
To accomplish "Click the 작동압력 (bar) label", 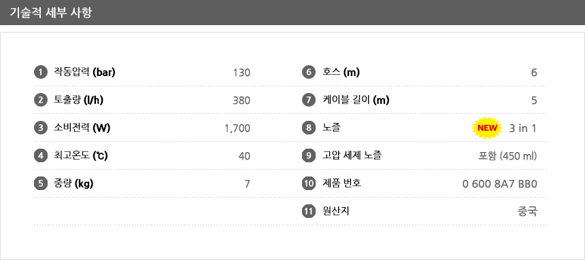I will pyautogui.click(x=85, y=72).
